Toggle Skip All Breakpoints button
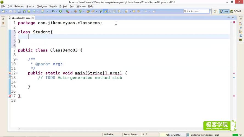This screenshot has height=137, width=244. click(47, 11)
